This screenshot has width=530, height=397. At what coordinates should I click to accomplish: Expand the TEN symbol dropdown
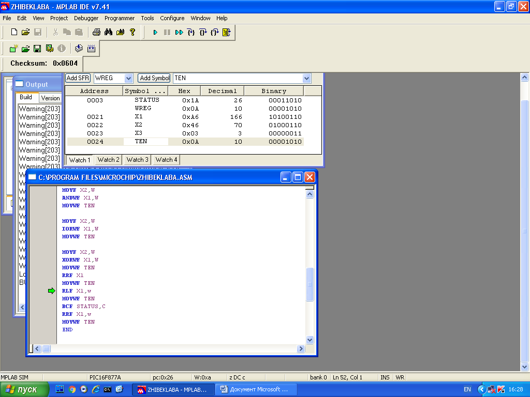306,79
